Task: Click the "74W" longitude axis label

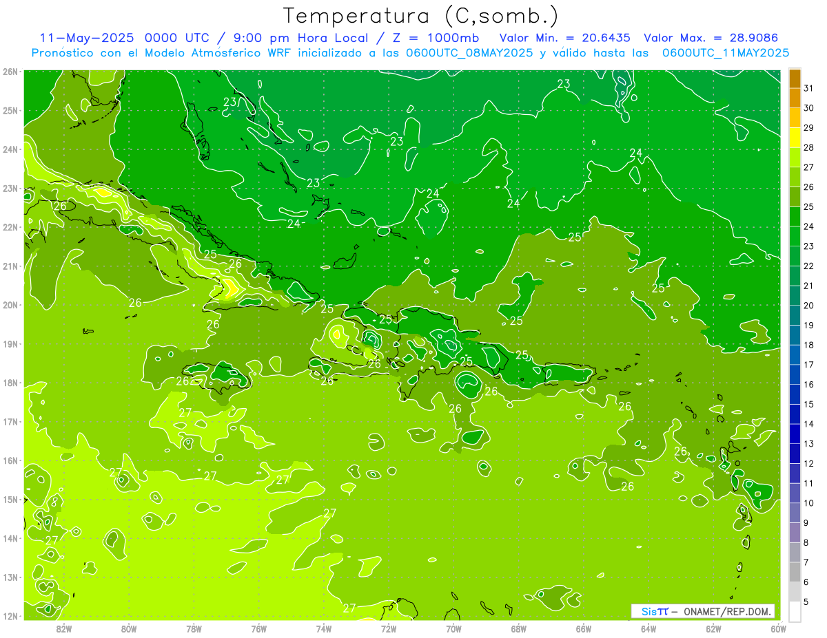Action: [x=323, y=628]
